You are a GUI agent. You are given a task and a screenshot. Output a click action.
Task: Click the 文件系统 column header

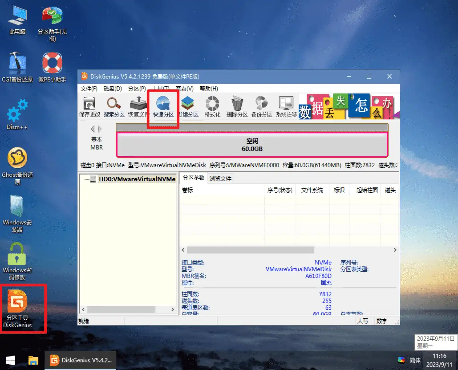point(312,190)
